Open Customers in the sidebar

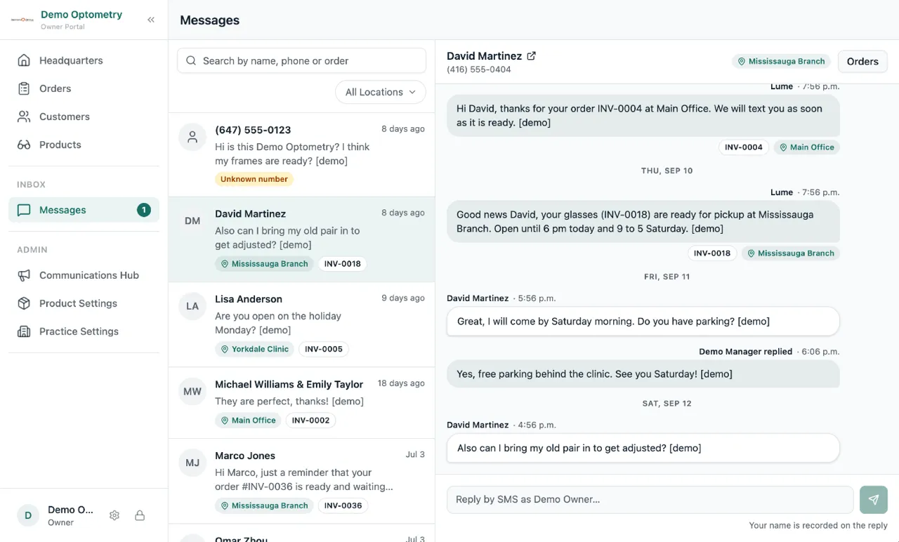click(x=84, y=117)
